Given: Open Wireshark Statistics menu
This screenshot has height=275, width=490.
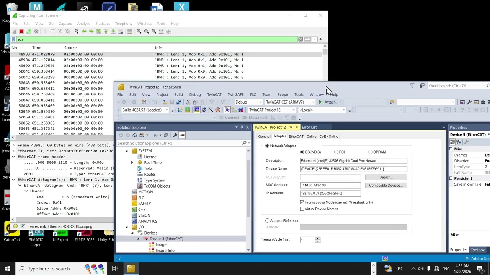Looking at the screenshot, I should coord(103,24).
